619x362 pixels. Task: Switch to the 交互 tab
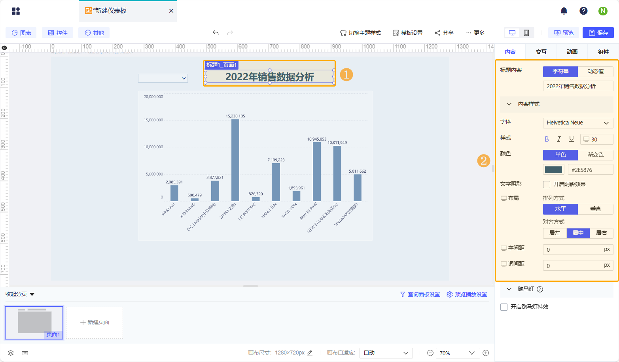(x=541, y=52)
